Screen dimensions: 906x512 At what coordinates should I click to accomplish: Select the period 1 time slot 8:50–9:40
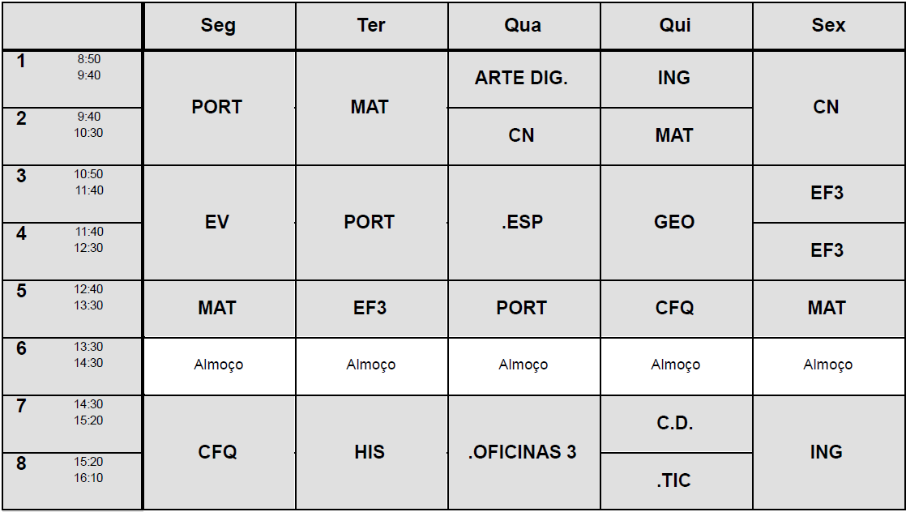[89, 67]
